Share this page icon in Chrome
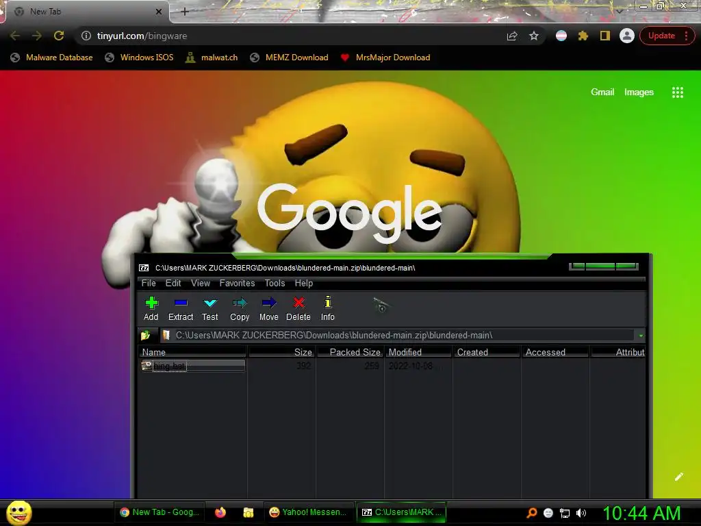 pos(512,36)
